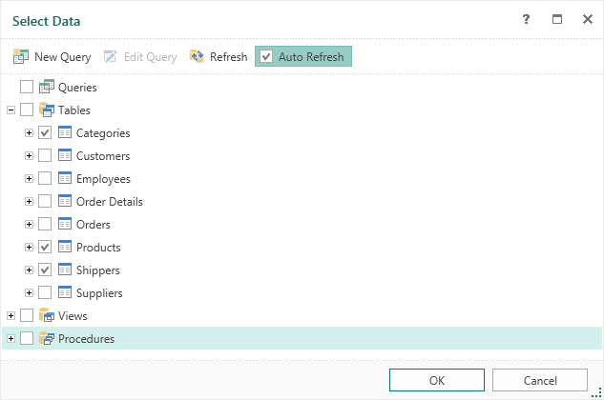Click the Procedures folder icon
604x400 pixels.
tap(46, 339)
